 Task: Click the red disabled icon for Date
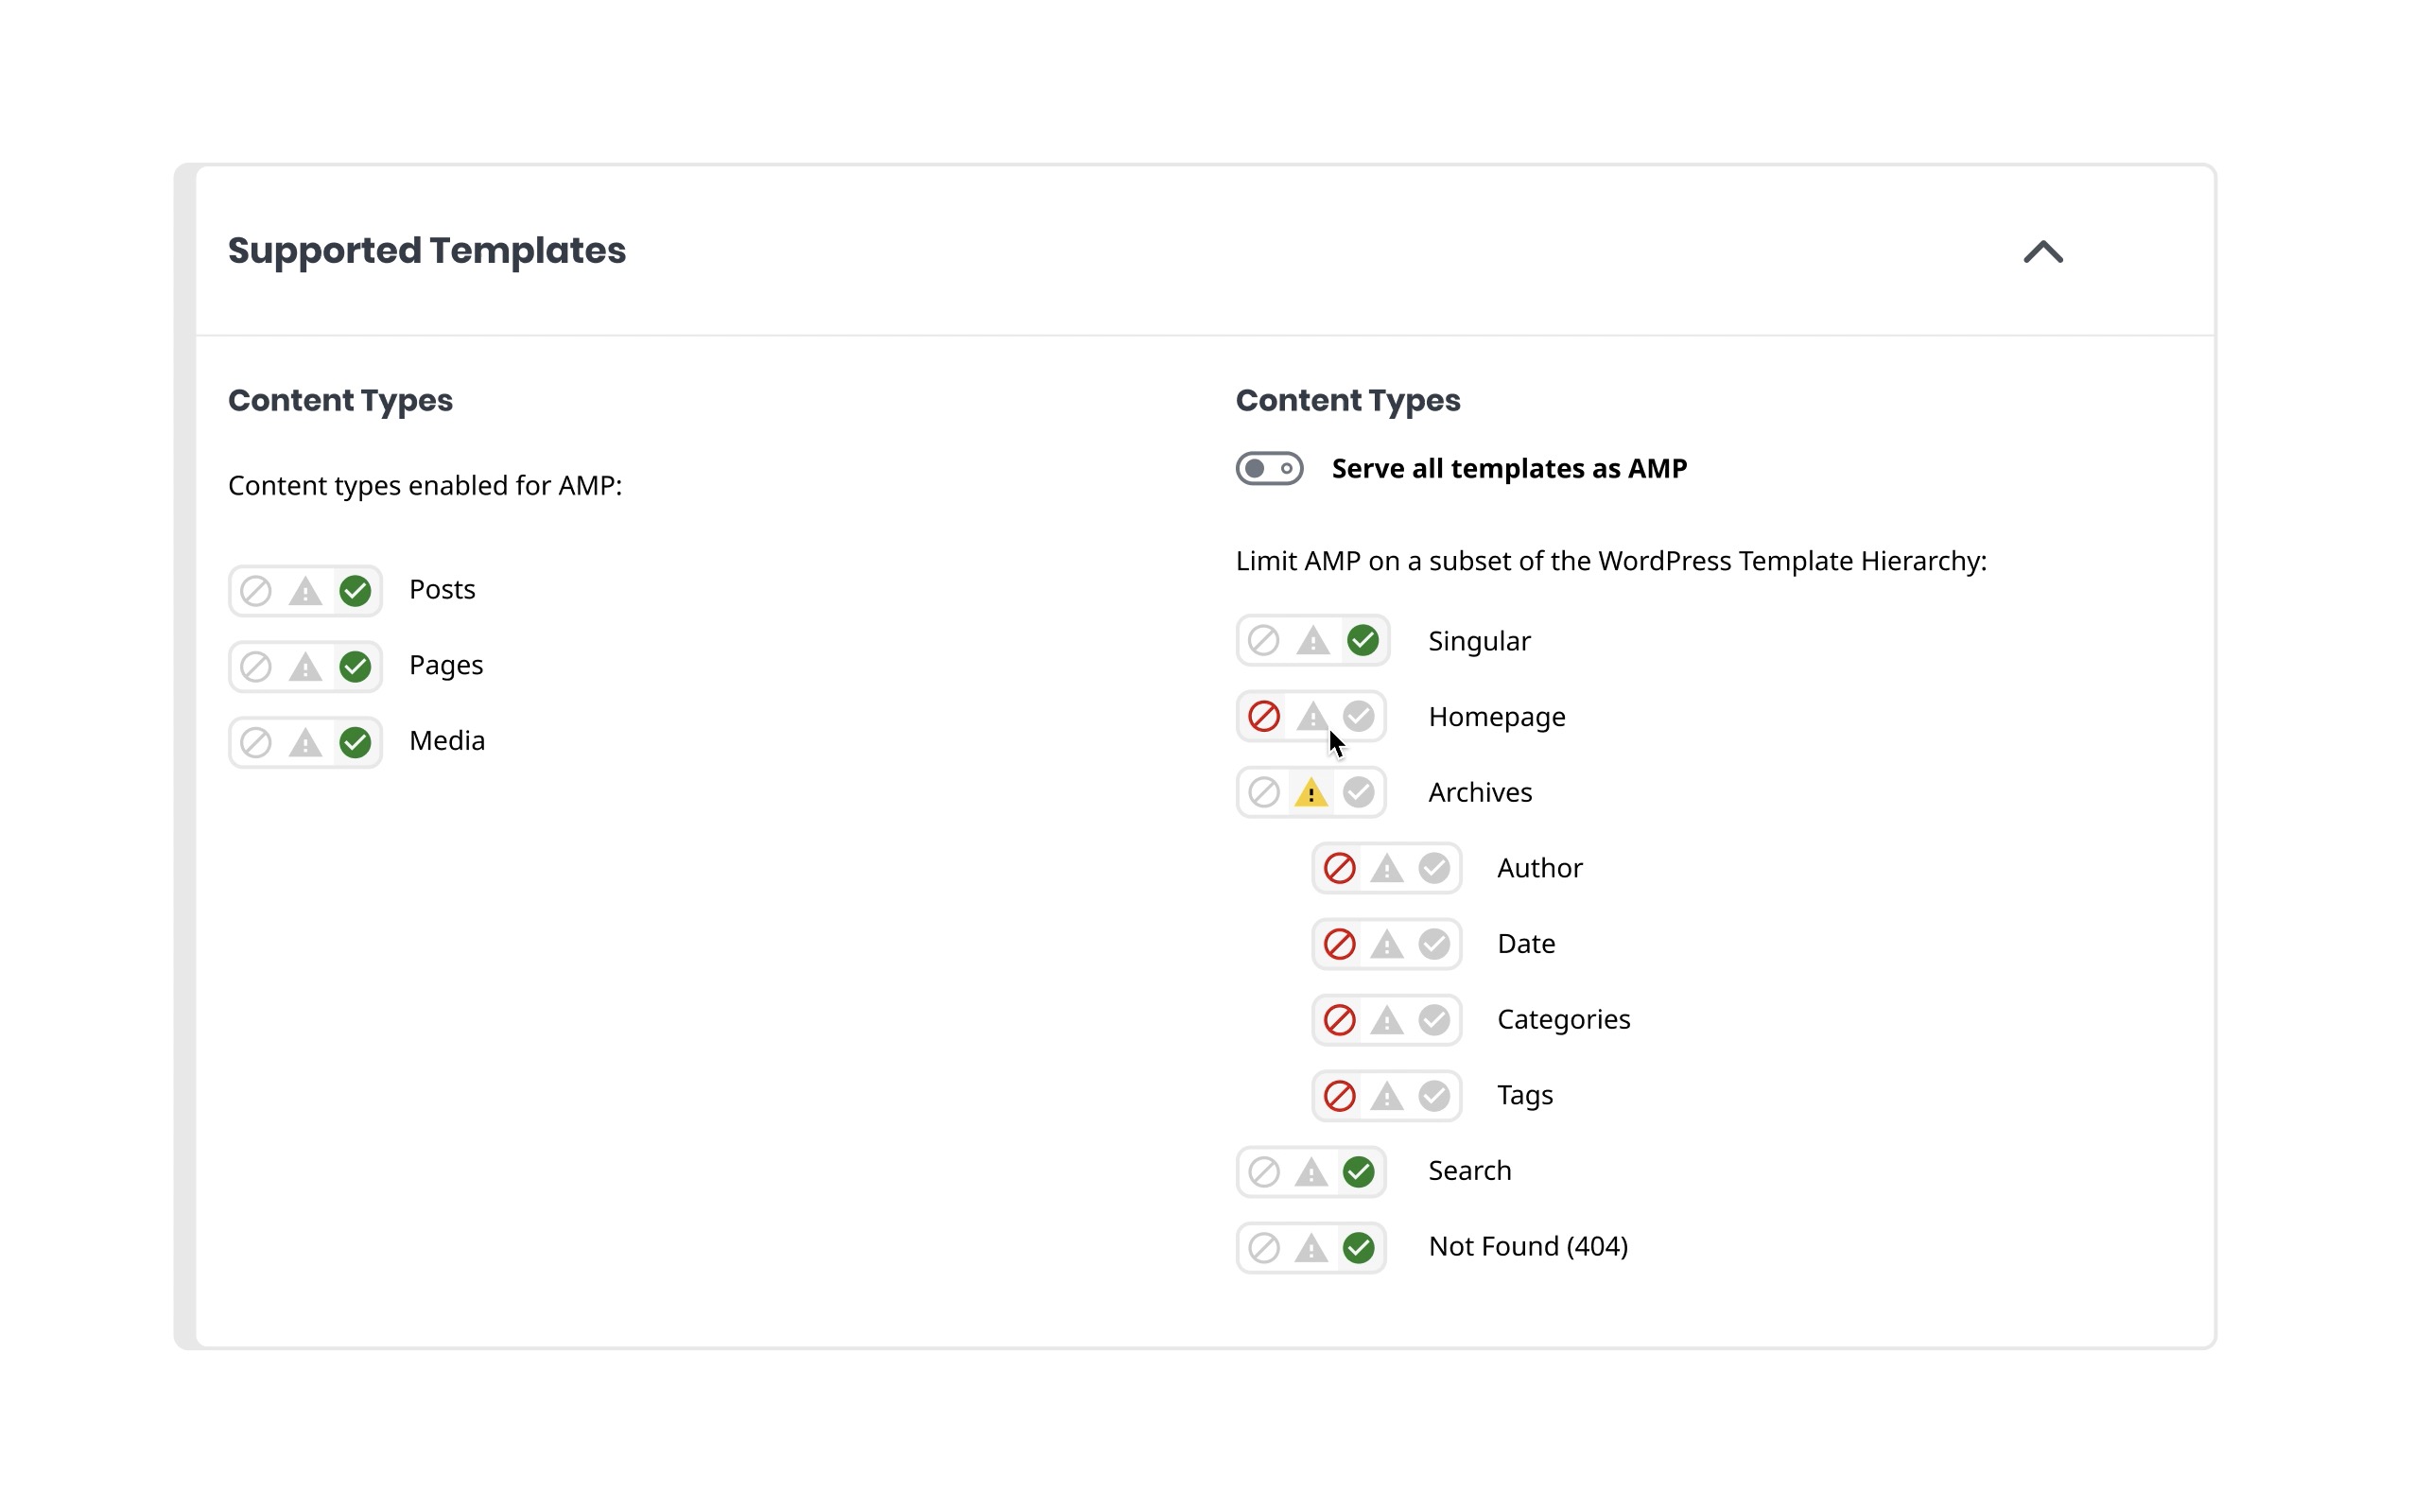click(1339, 945)
